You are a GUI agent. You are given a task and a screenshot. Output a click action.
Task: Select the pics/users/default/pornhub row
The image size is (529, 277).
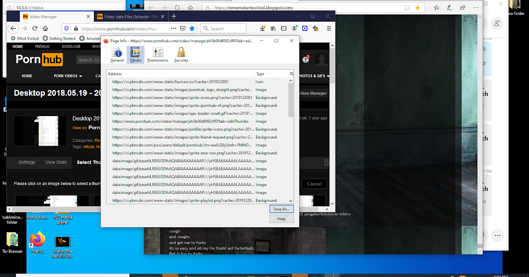click(197, 145)
